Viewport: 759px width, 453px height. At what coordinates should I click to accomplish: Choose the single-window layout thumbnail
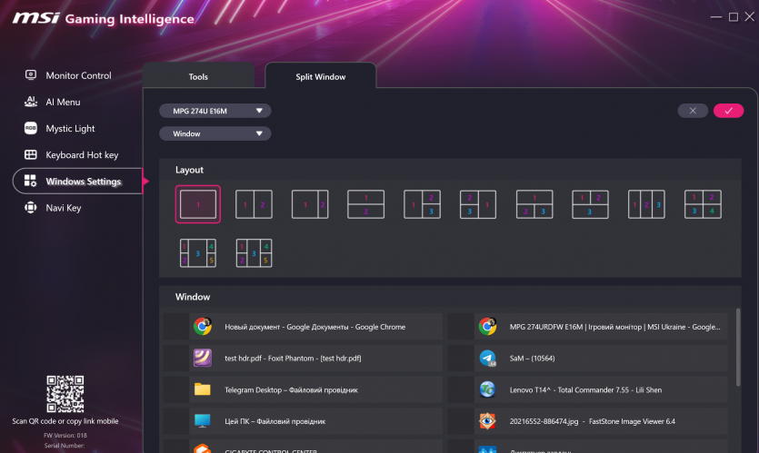[197, 204]
